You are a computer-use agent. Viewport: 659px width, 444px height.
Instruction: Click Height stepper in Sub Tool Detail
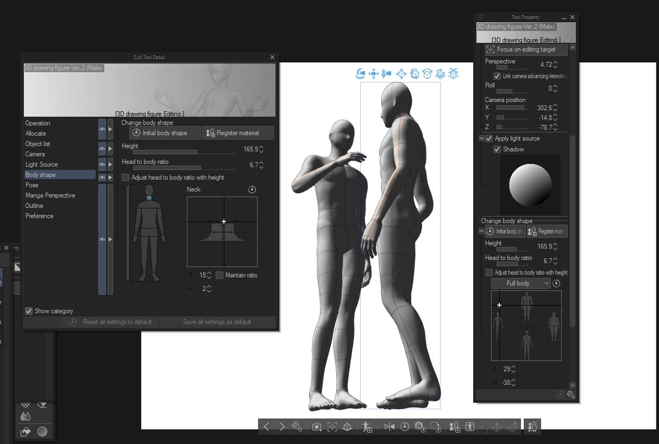pos(261,149)
